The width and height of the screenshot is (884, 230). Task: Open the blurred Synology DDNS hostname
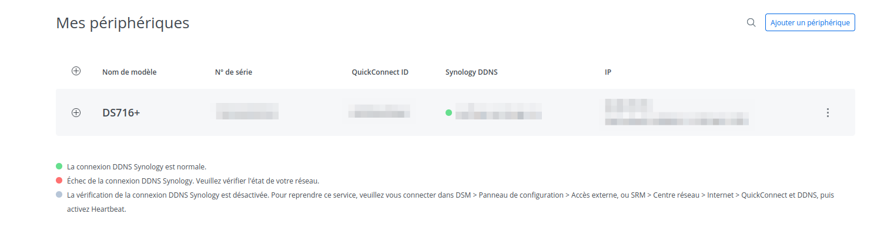pyautogui.click(x=498, y=112)
